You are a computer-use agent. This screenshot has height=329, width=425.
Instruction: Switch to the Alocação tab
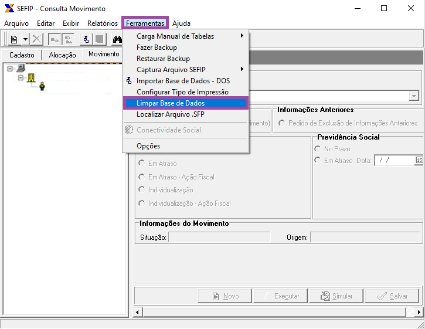pos(62,55)
